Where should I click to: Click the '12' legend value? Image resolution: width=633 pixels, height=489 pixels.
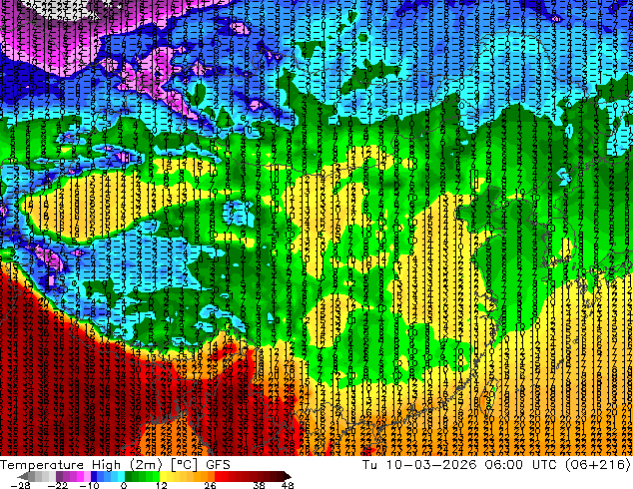[x=162, y=485]
